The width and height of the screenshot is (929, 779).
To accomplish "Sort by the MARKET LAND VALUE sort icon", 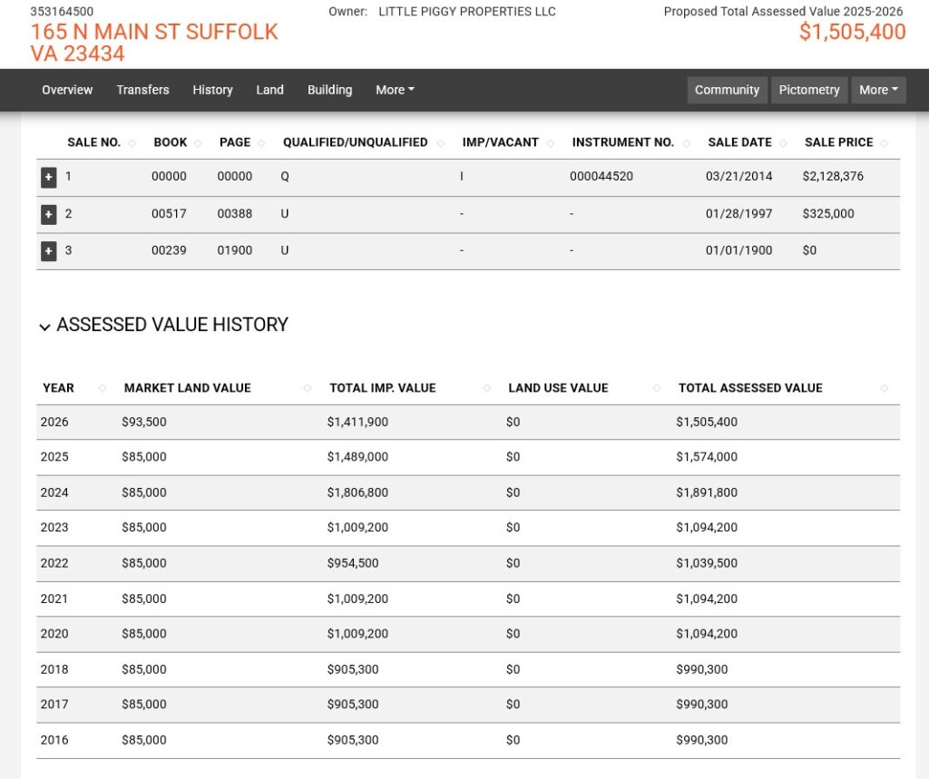I will [x=308, y=389].
